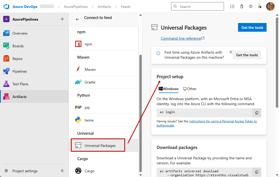
Task: Select the npm feed option
Action: click(104, 44)
